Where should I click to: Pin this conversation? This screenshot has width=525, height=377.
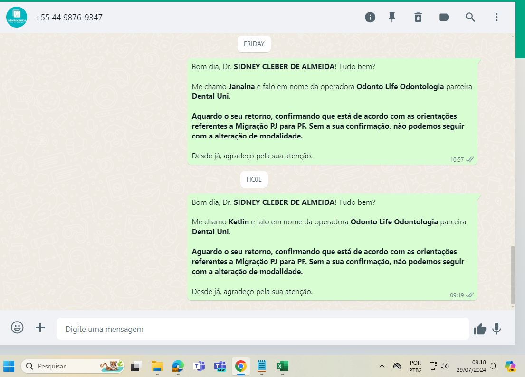392,17
